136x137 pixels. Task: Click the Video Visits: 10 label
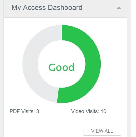(89, 111)
